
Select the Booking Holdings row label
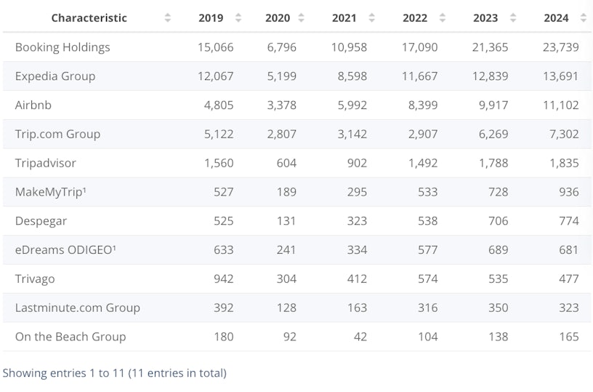pyautogui.click(x=62, y=47)
